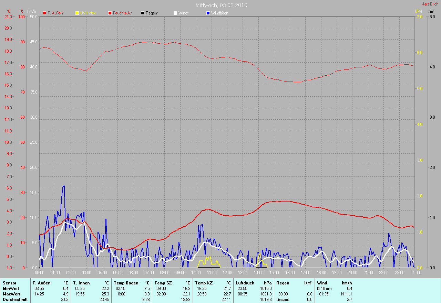The image size is (441, 303).
Task: Select the yellow UV Index legend swatch
Action: coord(77,13)
